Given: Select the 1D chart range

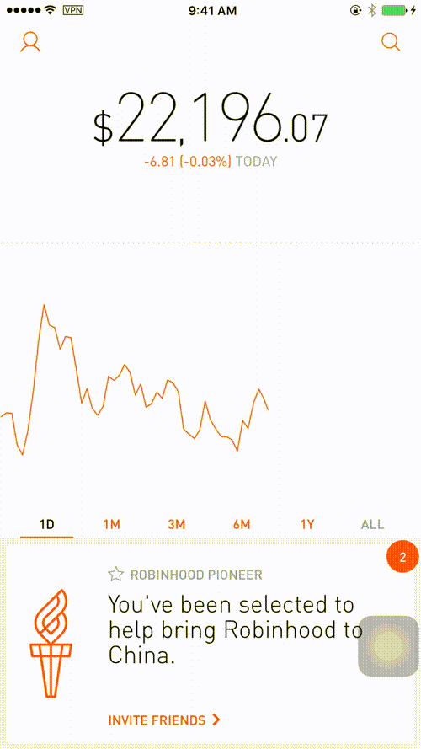Looking at the screenshot, I should (47, 525).
